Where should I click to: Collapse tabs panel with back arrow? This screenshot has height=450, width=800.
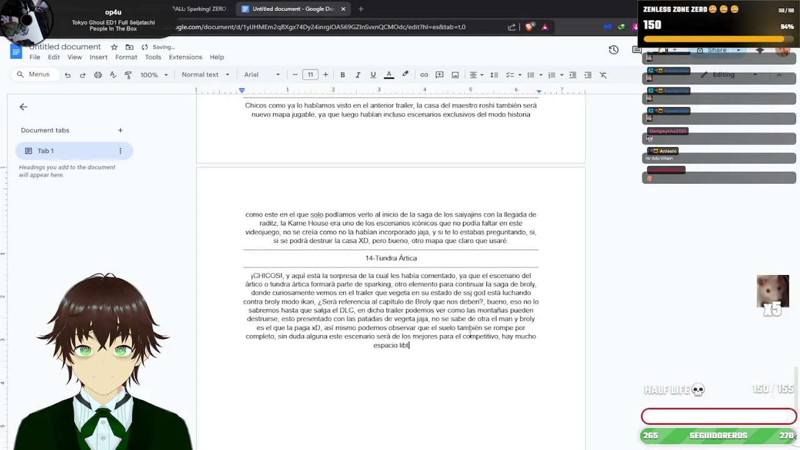coord(23,107)
